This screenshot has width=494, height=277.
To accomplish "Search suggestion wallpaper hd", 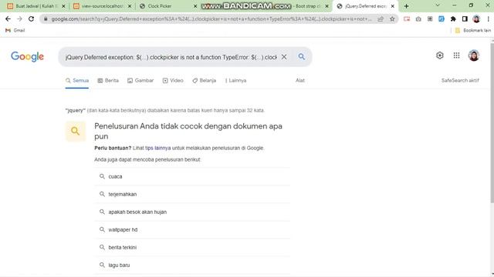I will coord(192,229).
